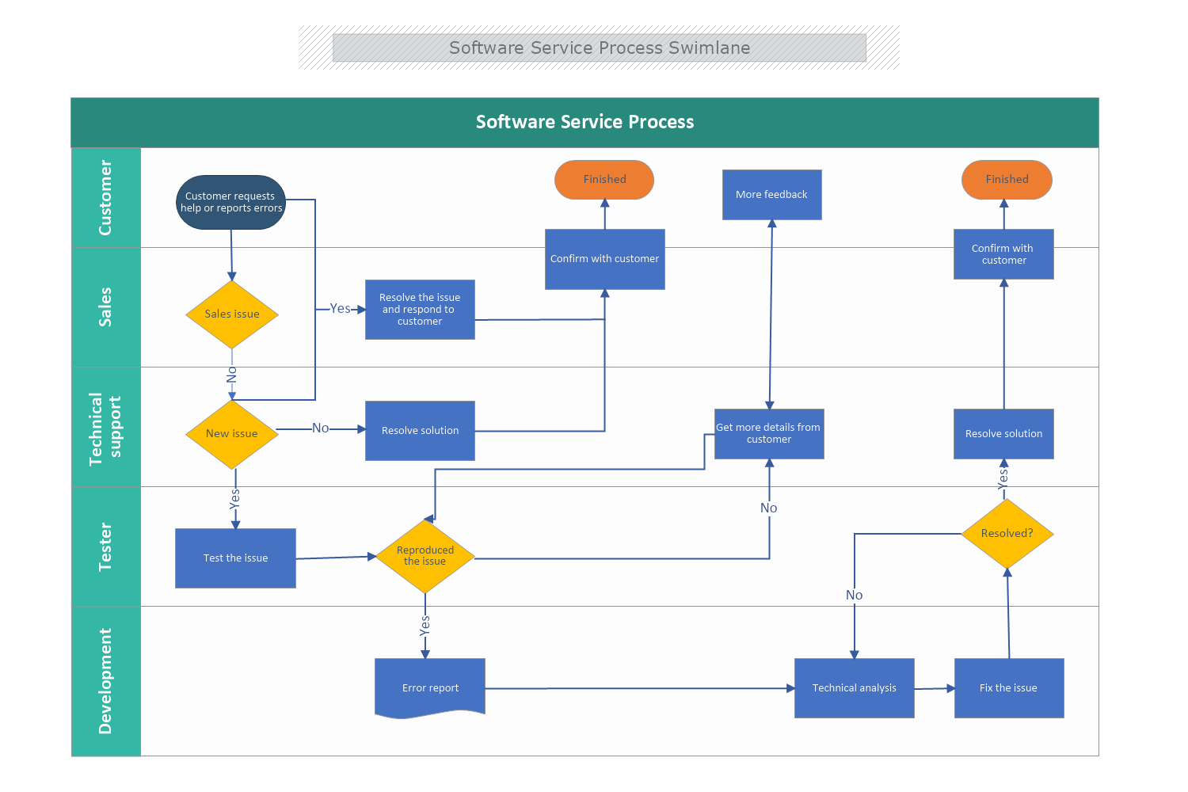Select the Sales issue decision diamond
This screenshot has width=1188, height=792.
click(x=231, y=314)
